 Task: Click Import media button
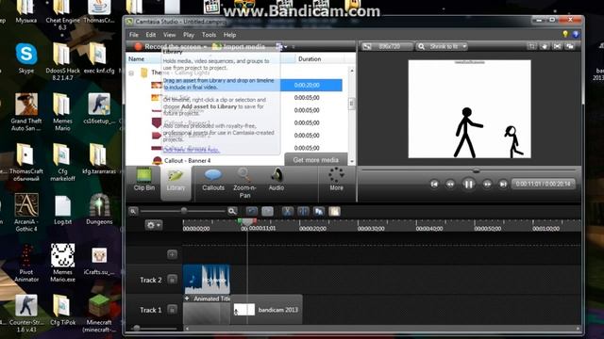(239, 46)
